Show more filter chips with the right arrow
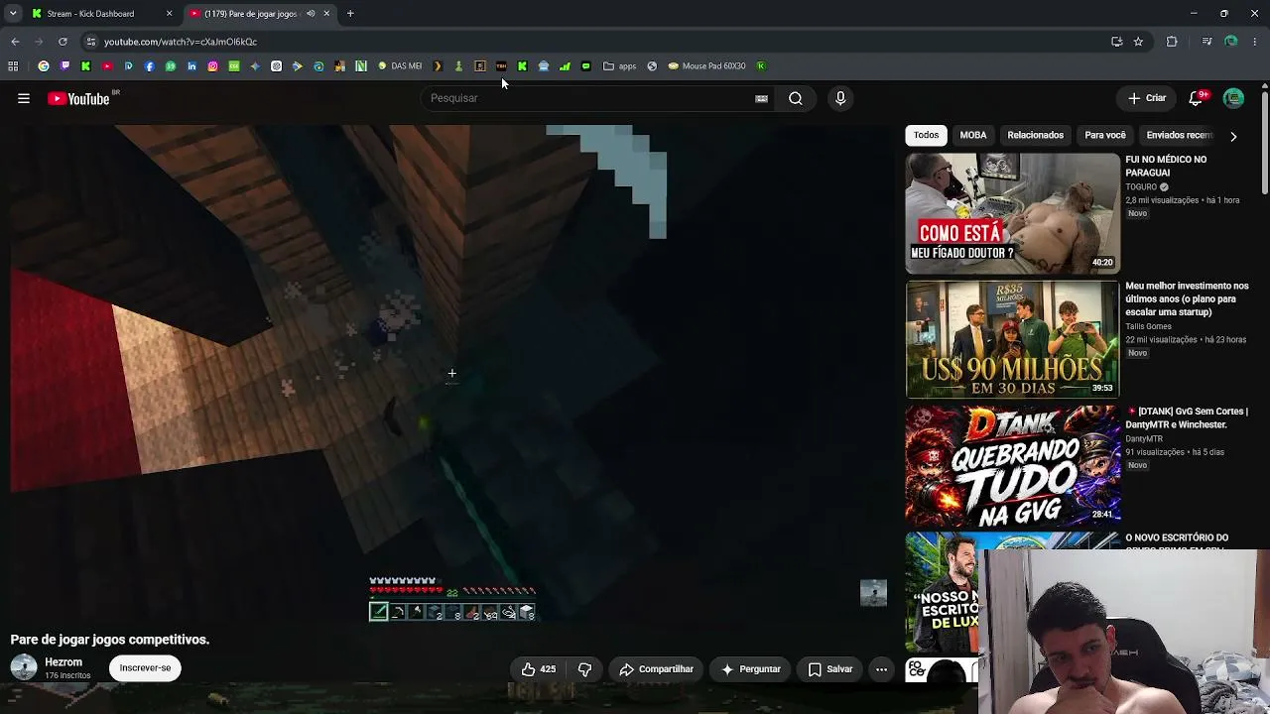The width and height of the screenshot is (1270, 714). click(1233, 136)
